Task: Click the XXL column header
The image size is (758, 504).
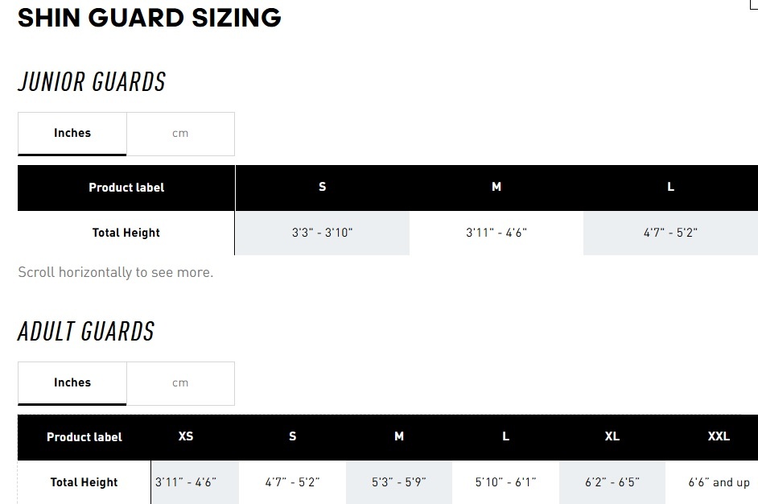Action: click(x=719, y=436)
